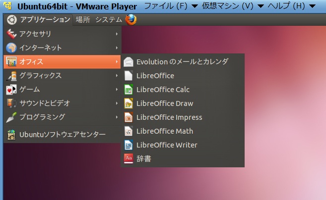Screen dimensions: 326x200
Task: Launch Evolution のメールとカレンダ
Action: point(183,62)
